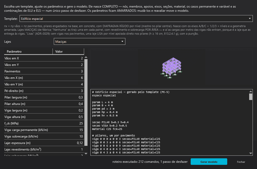Click the '# pilares, um por pavimento' comment

click(x=114, y=135)
